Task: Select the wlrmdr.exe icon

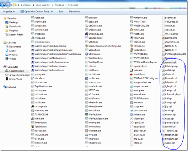Action: (x=132, y=46)
